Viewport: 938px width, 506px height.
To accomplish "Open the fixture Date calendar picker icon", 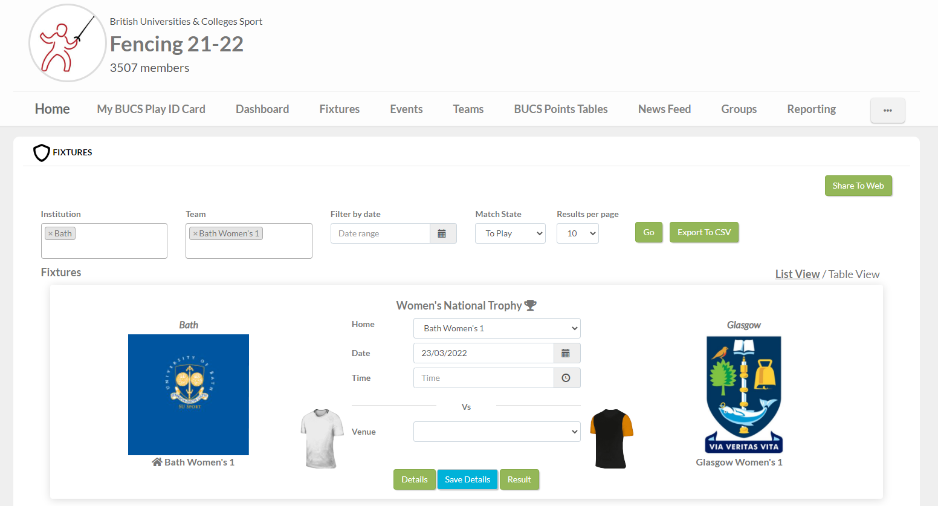I will pyautogui.click(x=566, y=353).
